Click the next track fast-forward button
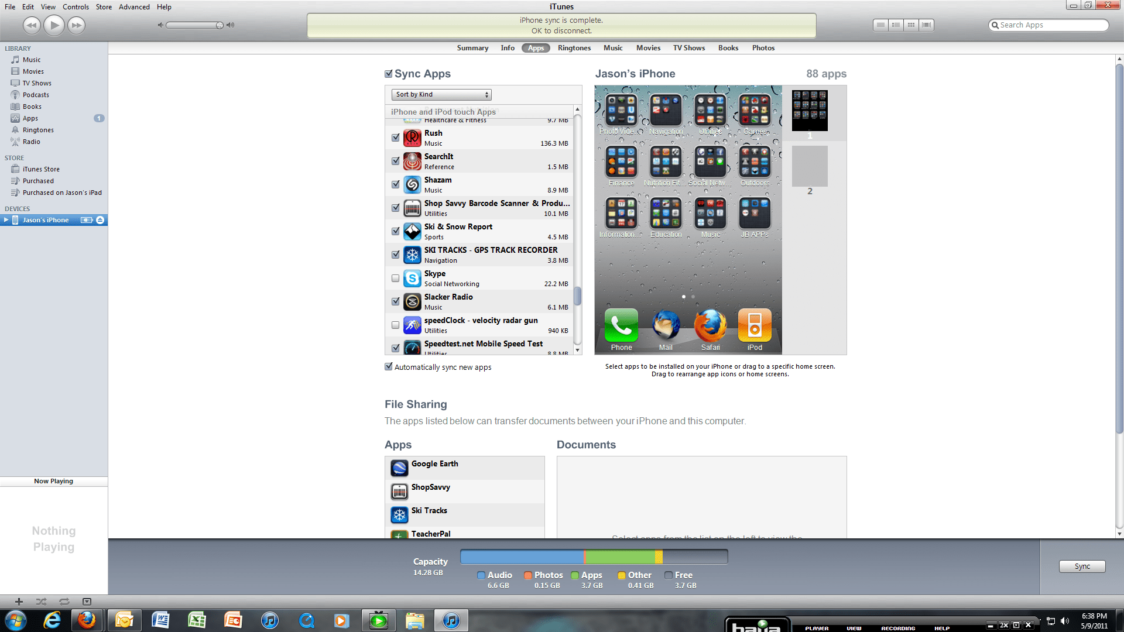The width and height of the screenshot is (1124, 632). click(77, 25)
